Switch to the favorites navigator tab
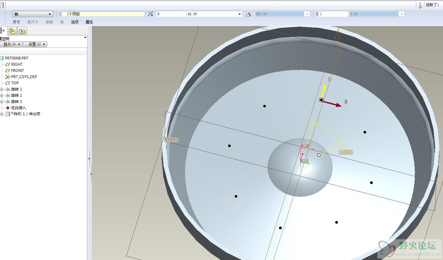Viewport: 443px width, 260px height. point(22,31)
